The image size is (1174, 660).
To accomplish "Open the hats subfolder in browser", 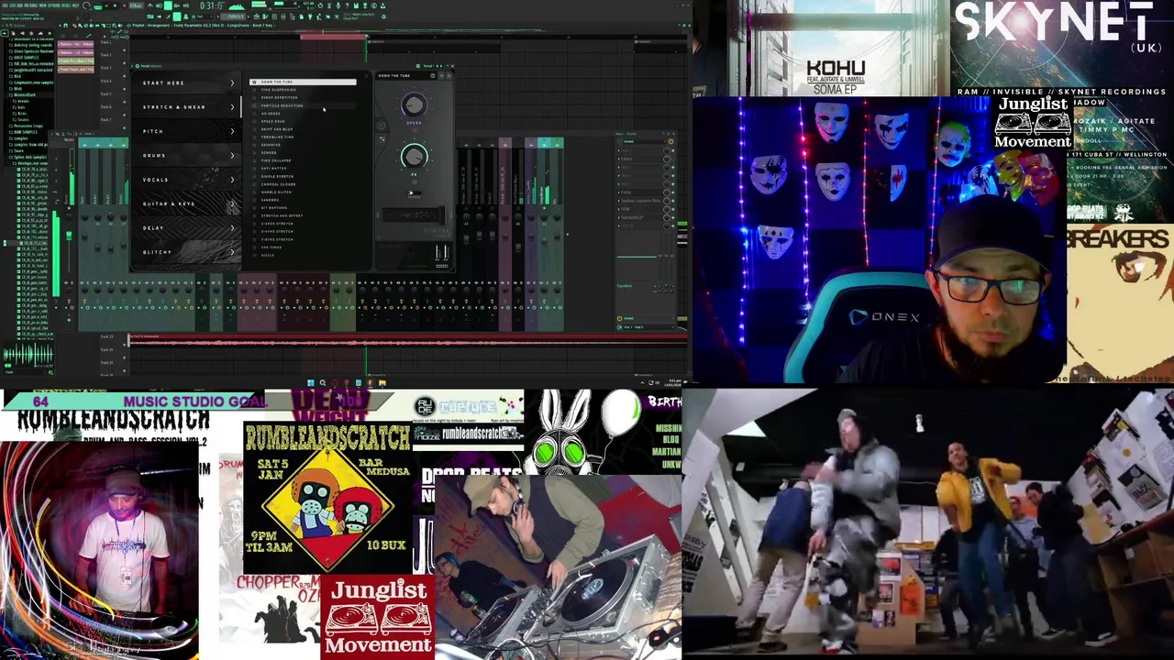I will pyautogui.click(x=19, y=107).
